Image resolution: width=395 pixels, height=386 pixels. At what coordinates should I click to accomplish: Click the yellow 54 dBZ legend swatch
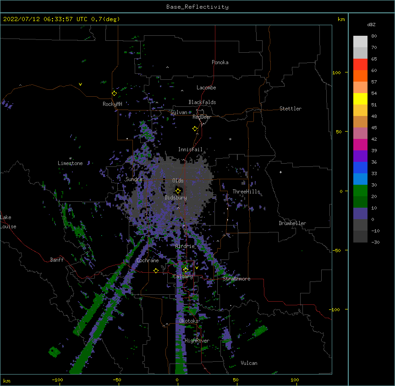(x=360, y=99)
